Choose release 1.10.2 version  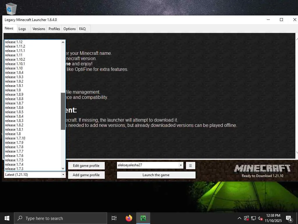click(33, 60)
